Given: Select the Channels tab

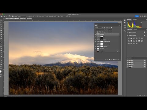Looking at the screenshot, I should pyautogui.click(x=129, y=58).
